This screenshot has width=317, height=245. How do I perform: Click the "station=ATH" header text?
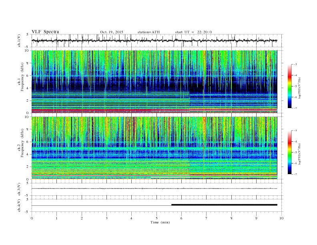148,32
